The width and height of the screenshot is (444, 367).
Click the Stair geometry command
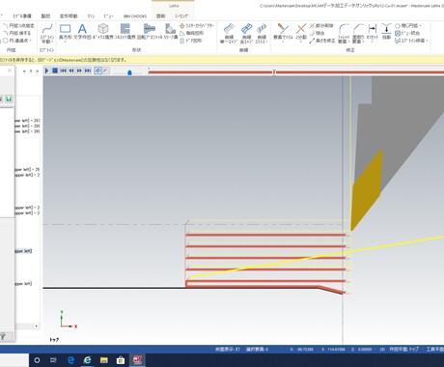(192, 33)
